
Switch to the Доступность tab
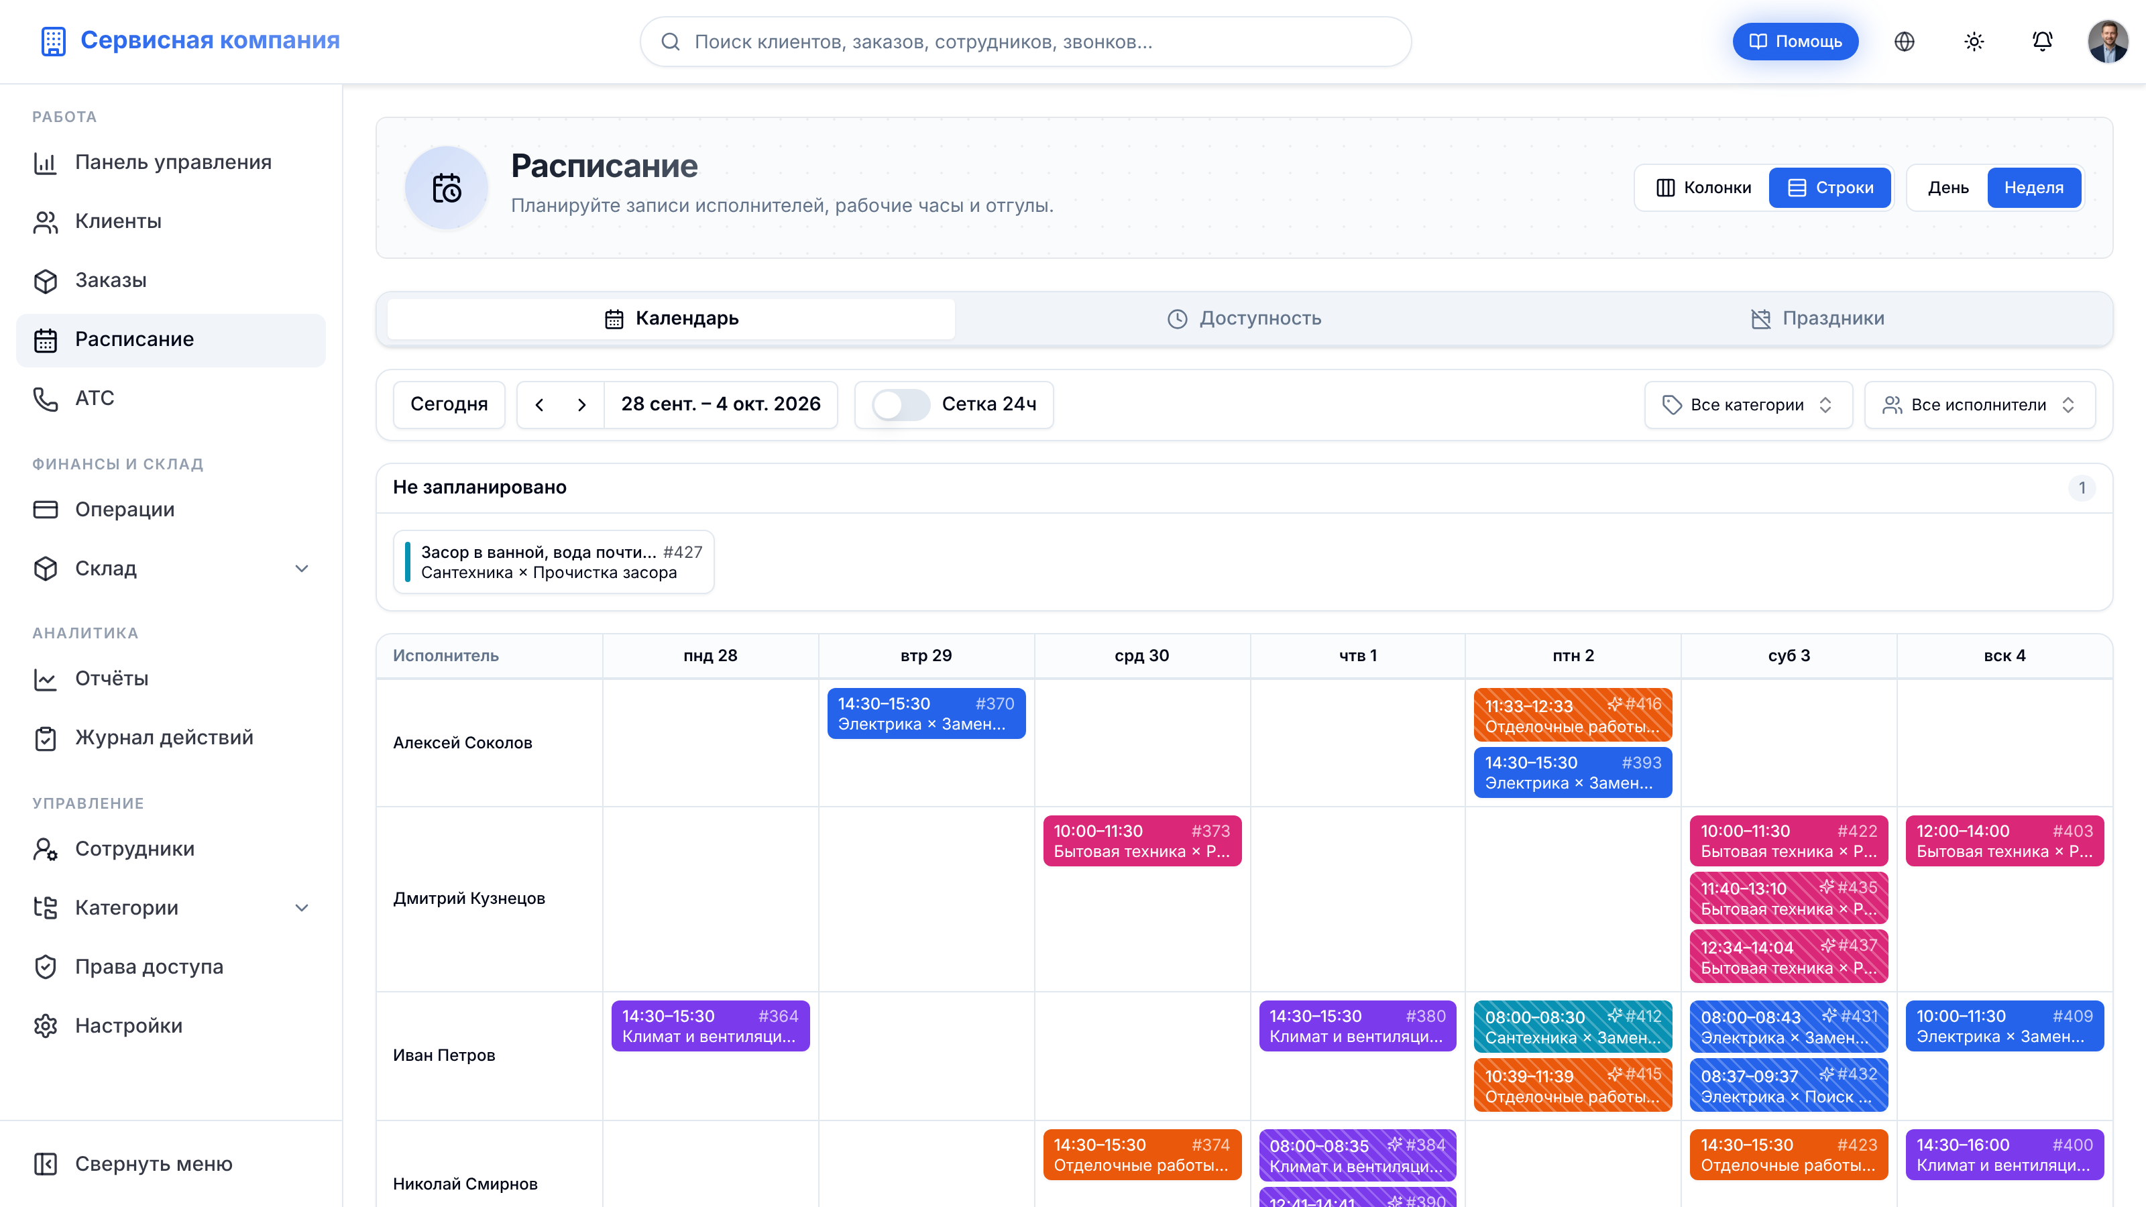pos(1244,319)
